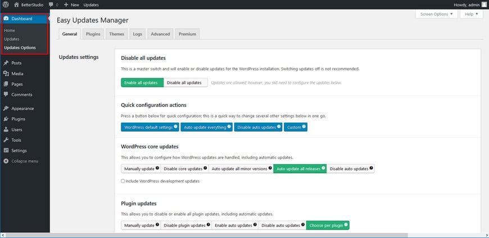Click the scrollbar right arrow
Screen dimensions: 489x238
pos(486,235)
